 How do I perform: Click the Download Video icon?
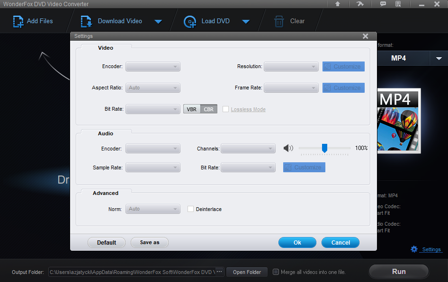(86, 22)
